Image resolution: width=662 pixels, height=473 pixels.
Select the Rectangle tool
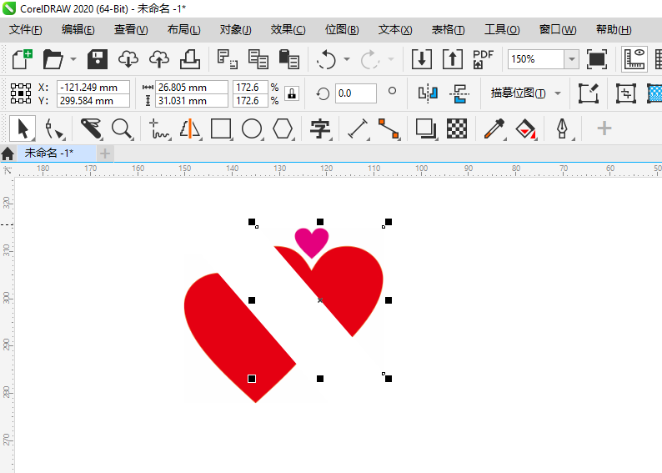coord(221,128)
